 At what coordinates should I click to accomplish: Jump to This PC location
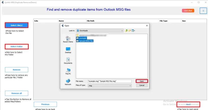click(68, 71)
